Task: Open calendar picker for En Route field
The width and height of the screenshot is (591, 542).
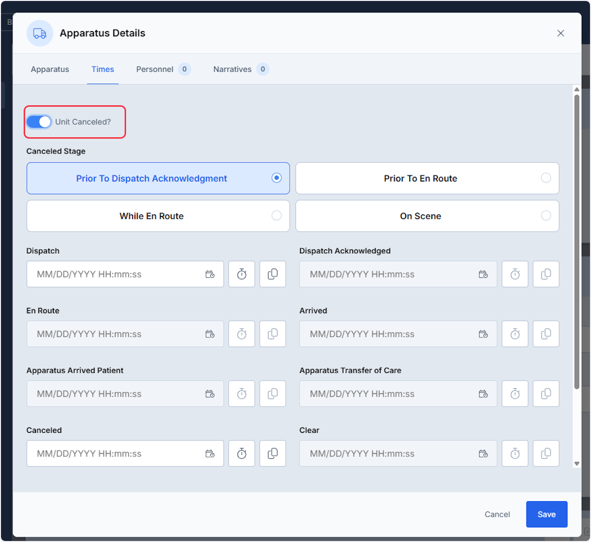Action: click(210, 334)
